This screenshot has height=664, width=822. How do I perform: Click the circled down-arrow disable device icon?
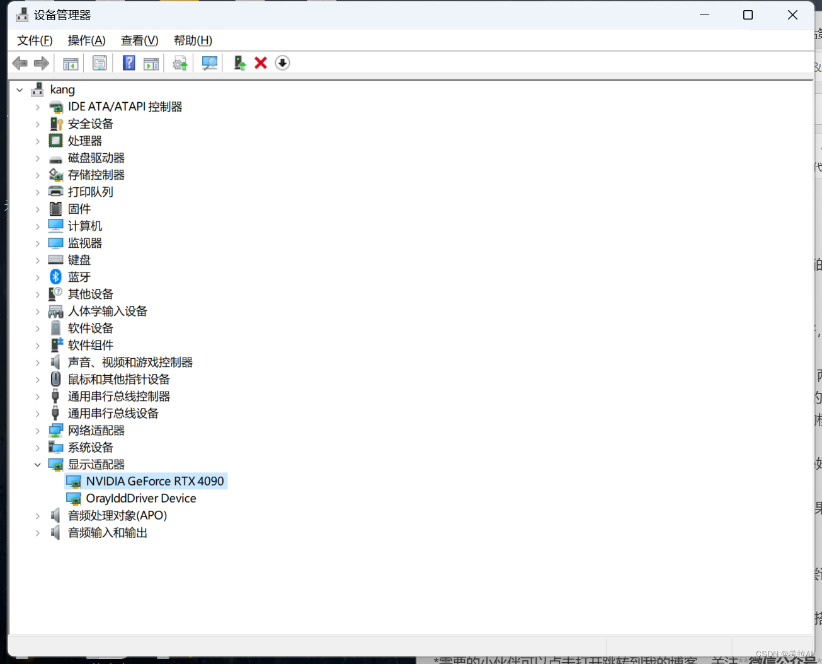click(x=282, y=63)
